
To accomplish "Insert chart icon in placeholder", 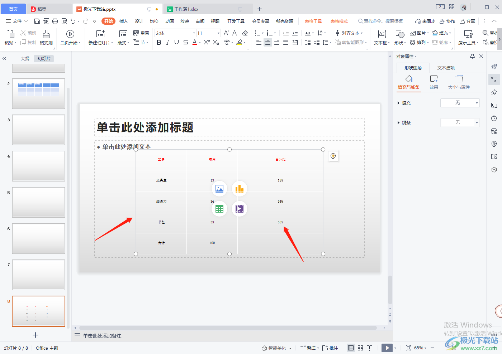I will pos(240,188).
